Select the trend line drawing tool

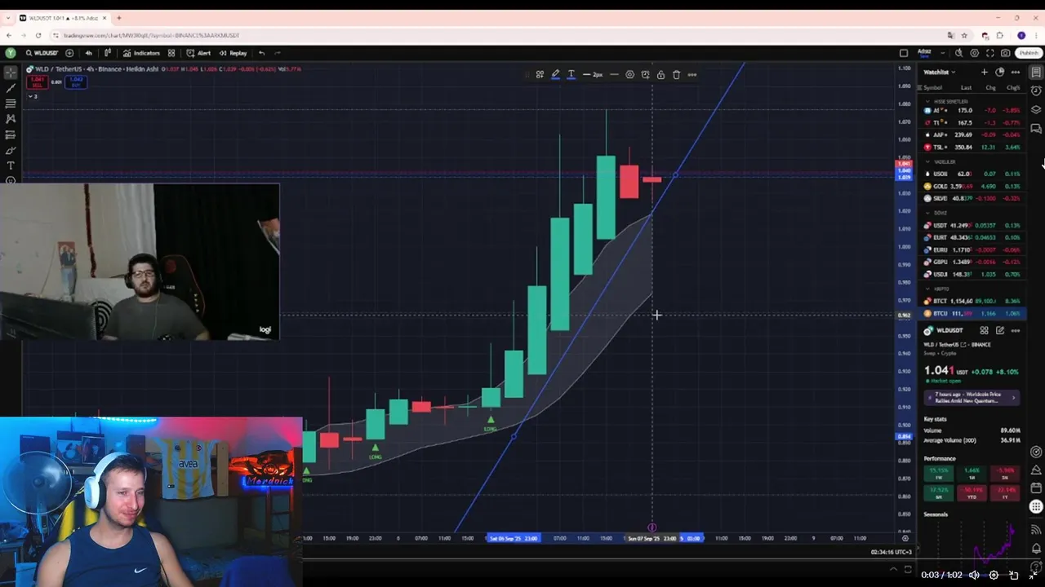11,88
